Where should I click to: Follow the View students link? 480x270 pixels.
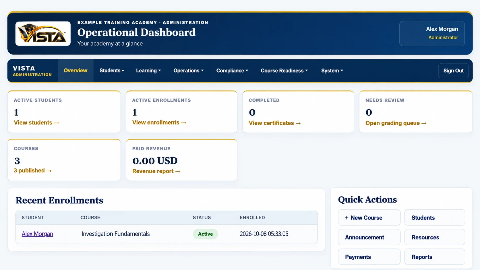coord(36,123)
